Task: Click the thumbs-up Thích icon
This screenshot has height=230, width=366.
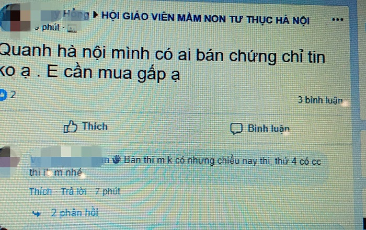Action: click(70, 126)
